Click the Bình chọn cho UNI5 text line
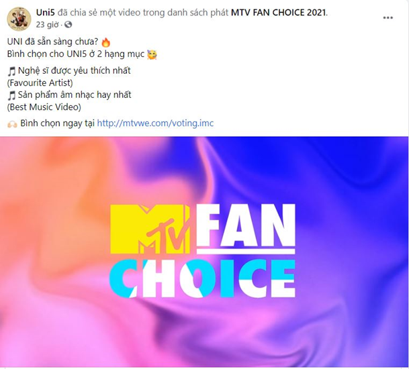The width and height of the screenshot is (409, 369). pos(76,54)
